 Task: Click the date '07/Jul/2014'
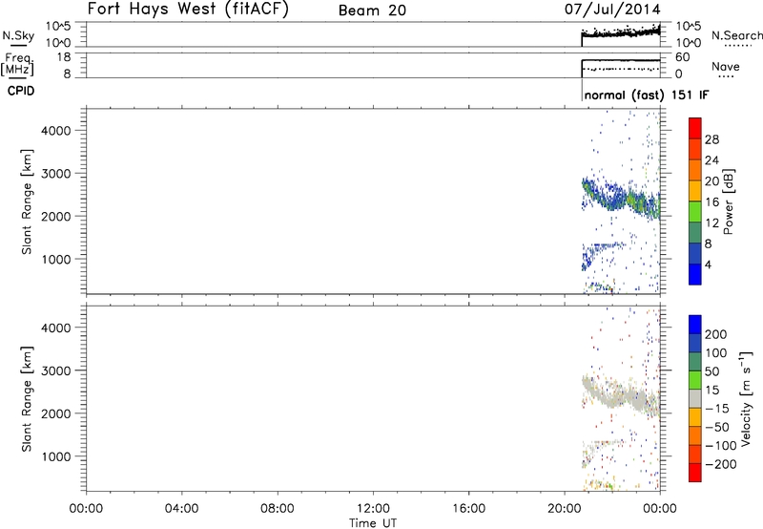pyautogui.click(x=612, y=10)
